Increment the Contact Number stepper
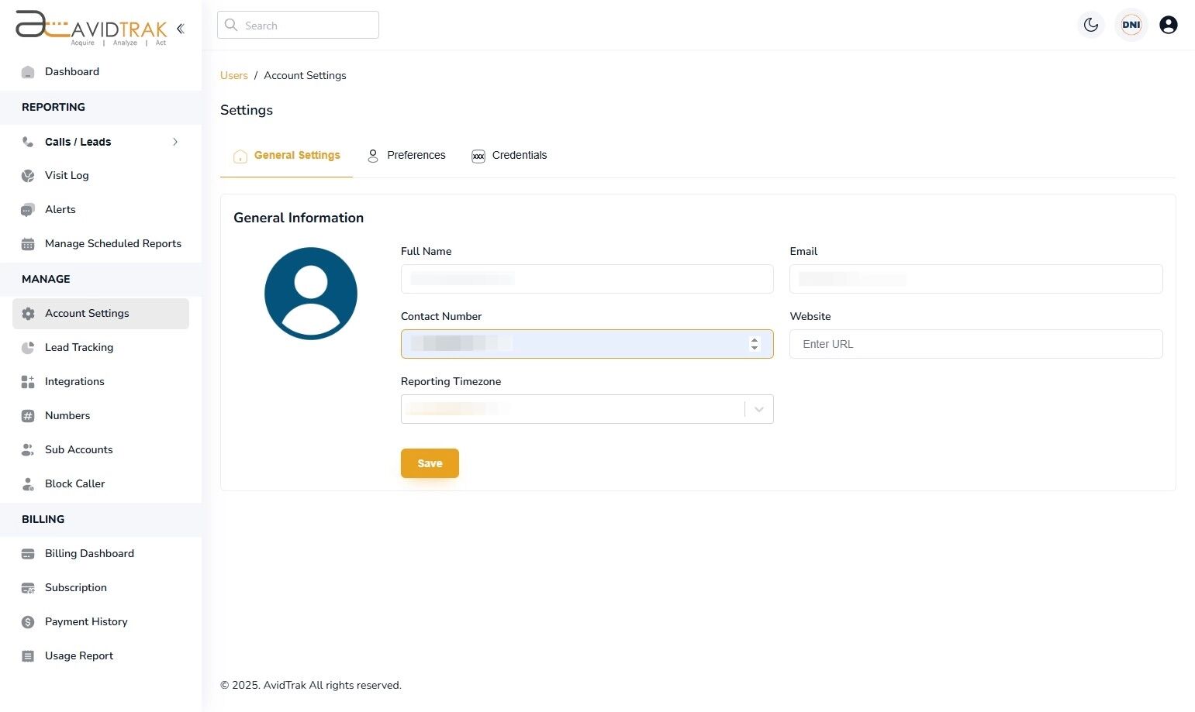This screenshot has width=1195, height=712. 754,340
